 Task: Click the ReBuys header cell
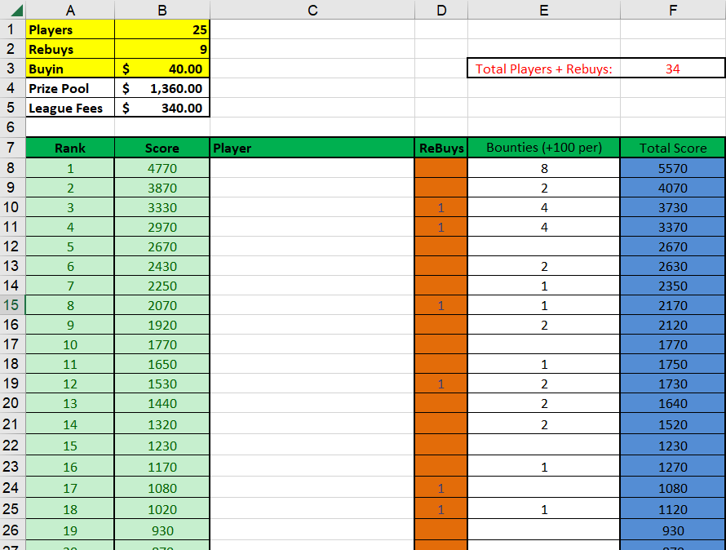click(x=441, y=148)
